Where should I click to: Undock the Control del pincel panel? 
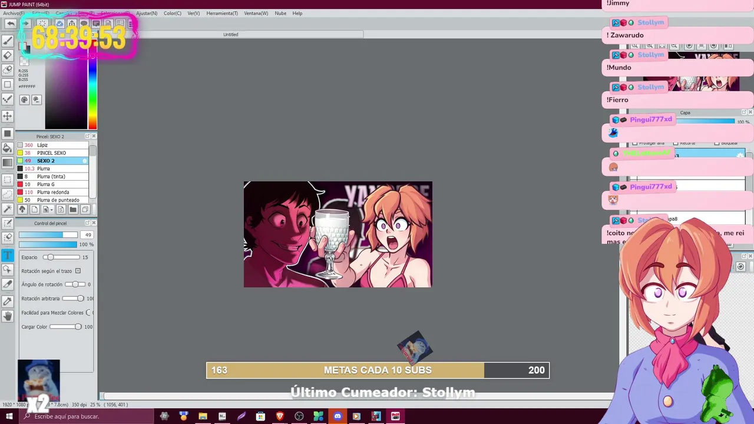tap(87, 223)
